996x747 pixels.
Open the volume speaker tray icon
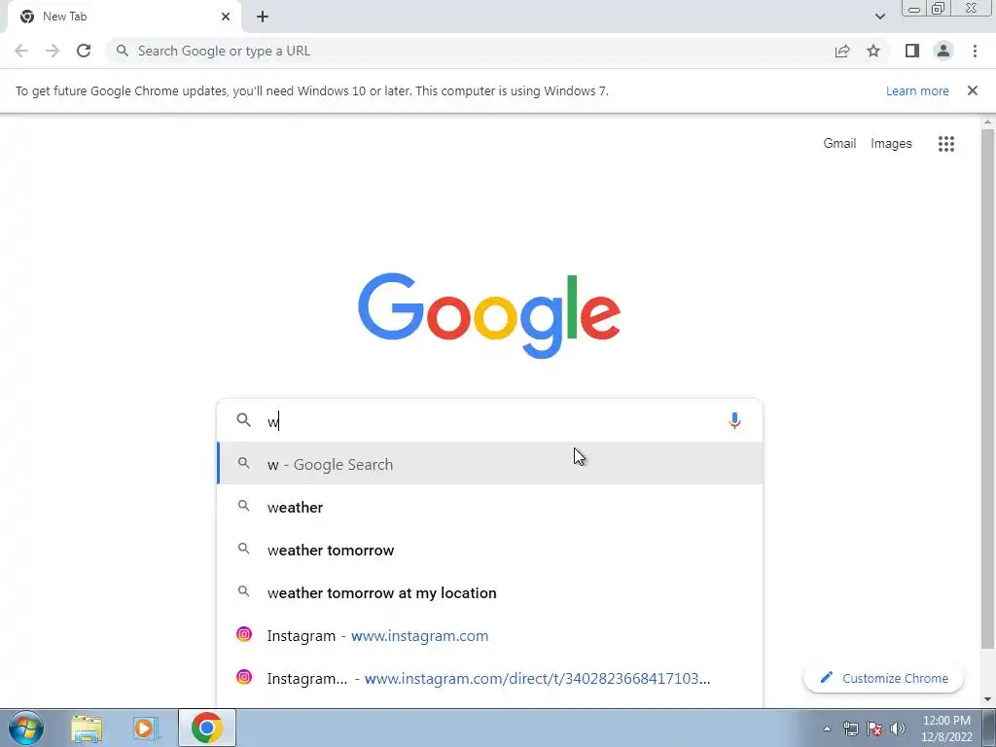point(898,729)
